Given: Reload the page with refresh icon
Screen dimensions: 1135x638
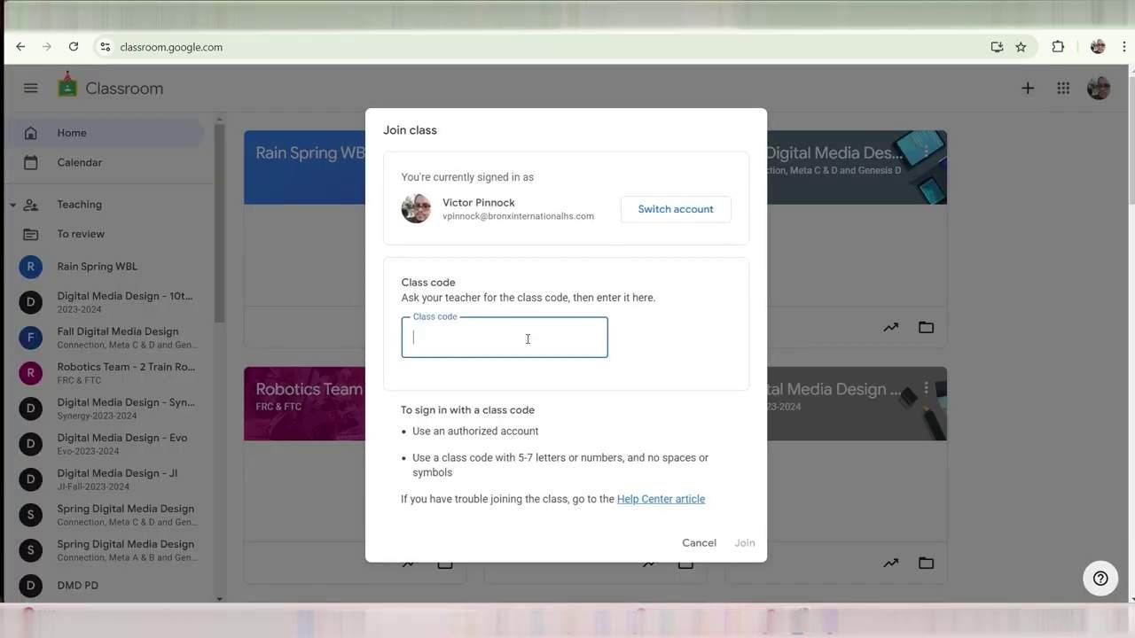Looking at the screenshot, I should [x=74, y=47].
